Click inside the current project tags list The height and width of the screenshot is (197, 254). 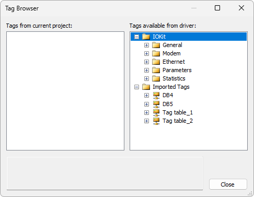tap(65, 91)
